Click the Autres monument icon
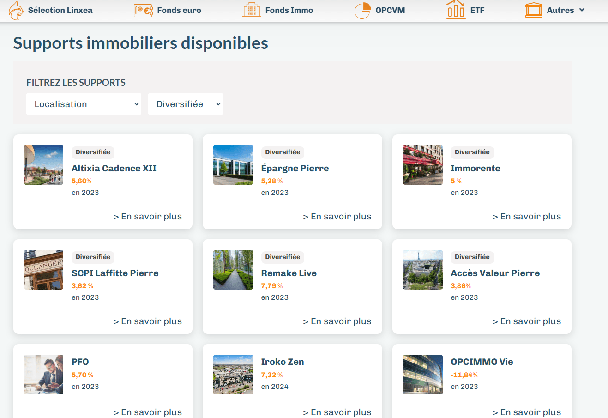Image resolution: width=608 pixels, height=418 pixels. coord(534,10)
